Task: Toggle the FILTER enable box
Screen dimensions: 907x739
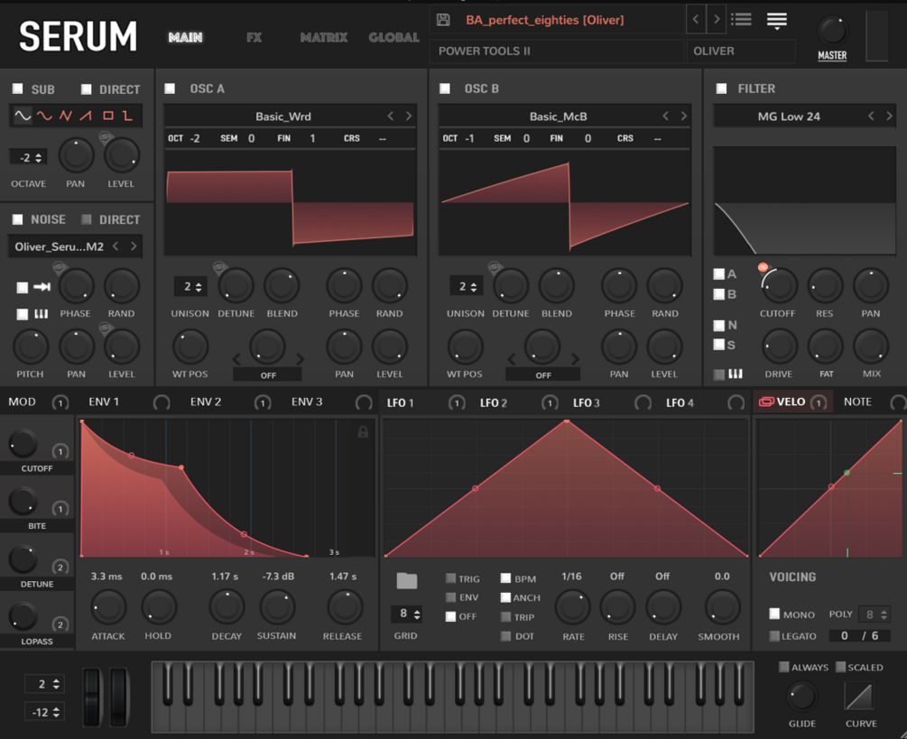Action: point(721,88)
